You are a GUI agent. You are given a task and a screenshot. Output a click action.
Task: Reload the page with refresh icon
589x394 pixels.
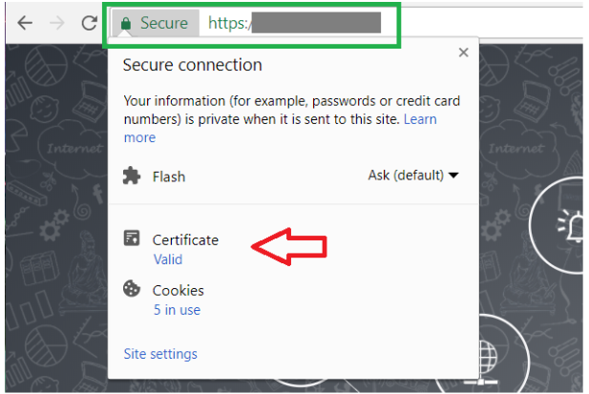tap(90, 23)
